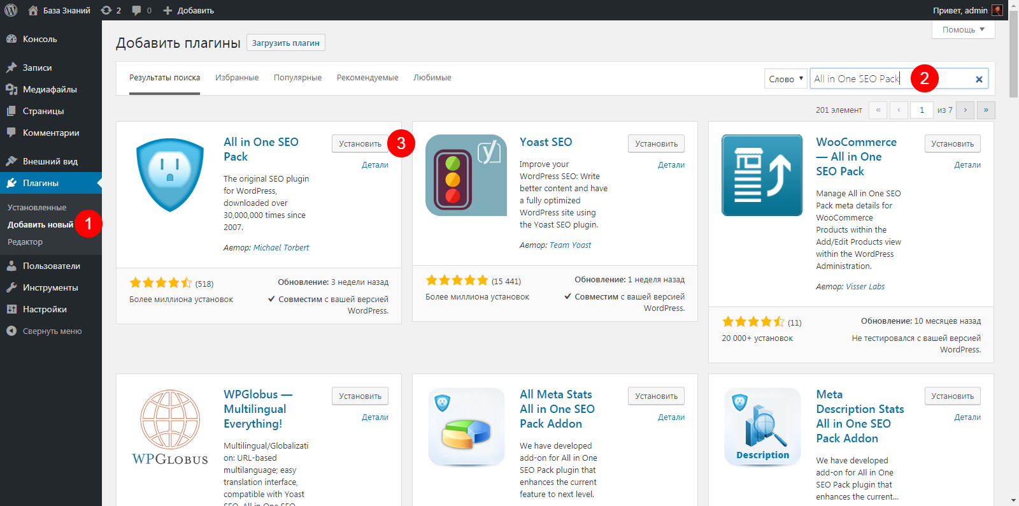Click the All in One SEO Pack shield icon

[170, 175]
